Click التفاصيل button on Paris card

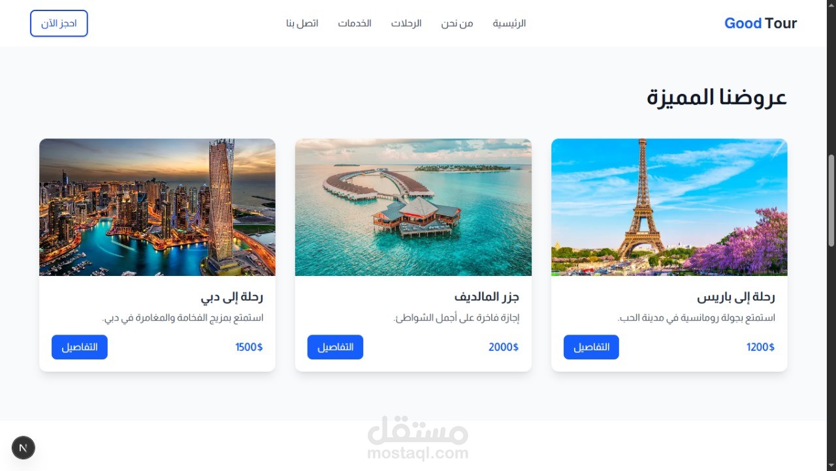pos(591,347)
